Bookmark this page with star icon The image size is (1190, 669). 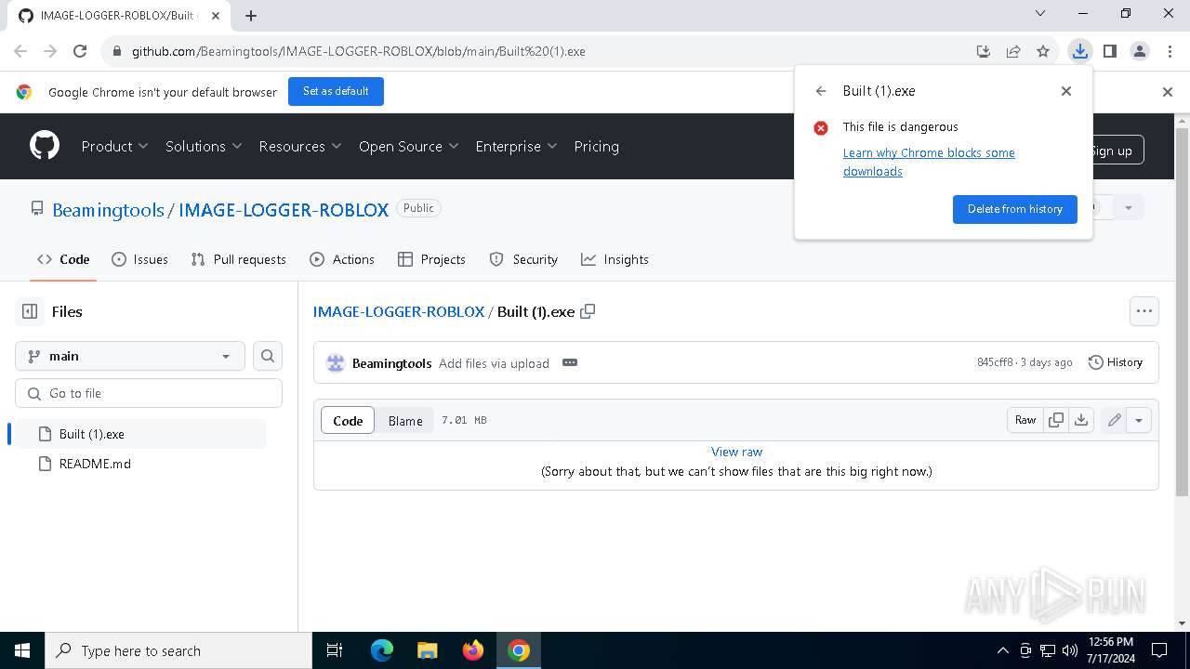1043,51
